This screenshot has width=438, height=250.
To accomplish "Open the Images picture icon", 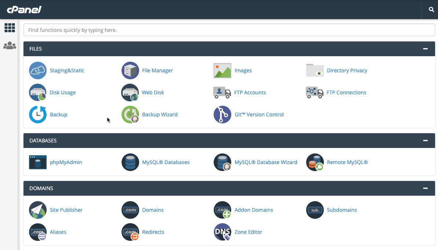I will [222, 70].
